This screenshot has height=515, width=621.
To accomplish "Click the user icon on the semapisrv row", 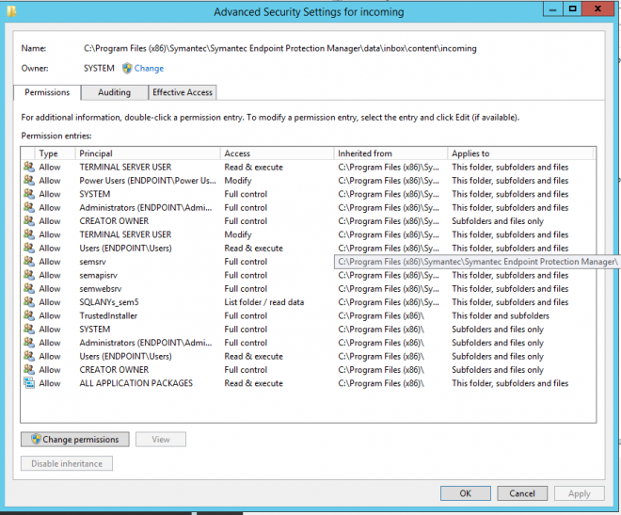I will 29,275.
